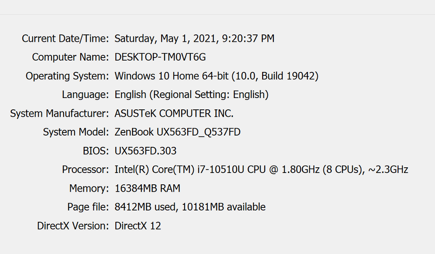Image resolution: width=435 pixels, height=254 pixels.
Task: Click the Computer Name label
Action: coord(70,58)
